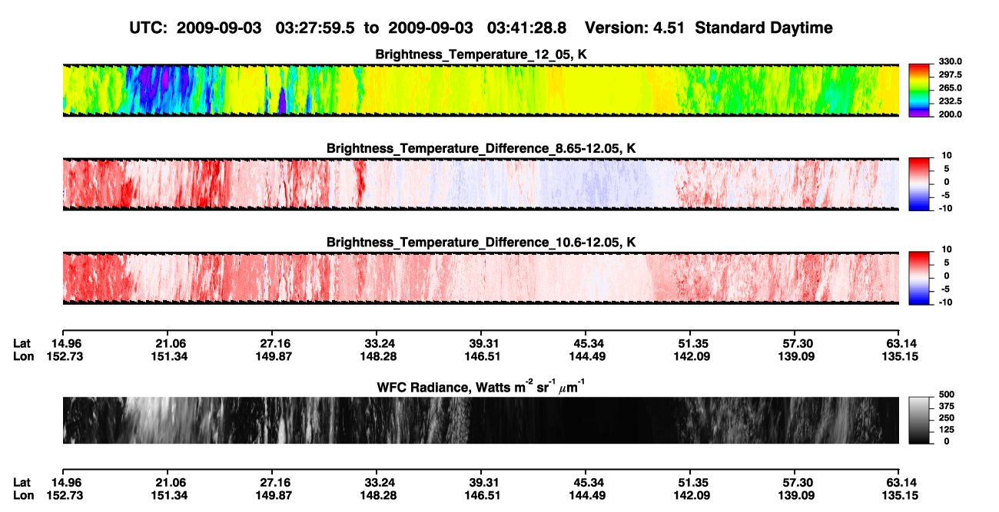This screenshot has height=512, width=999.
Task: Click the grayscale colorbar for WFC Radiance
Action: [x=919, y=420]
